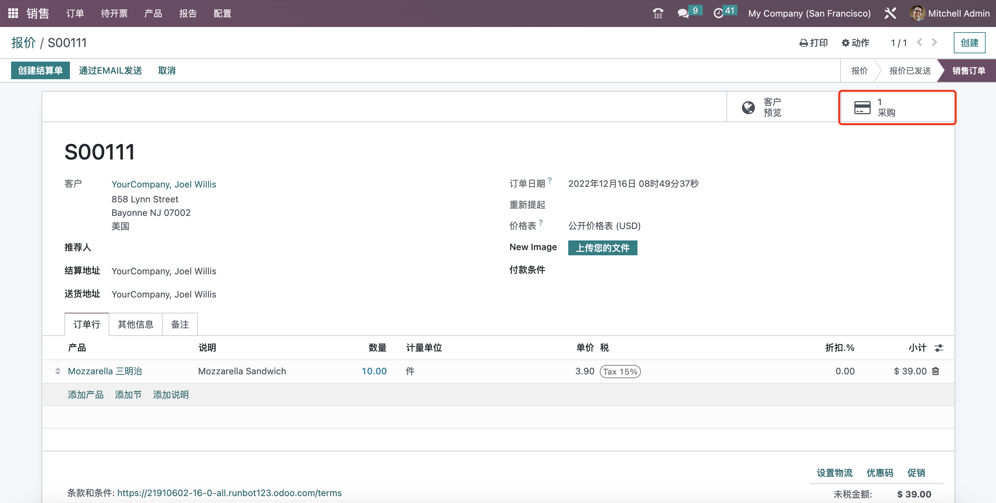Image resolution: width=996 pixels, height=503 pixels.
Task: Click the purchase credit card icon
Action: 862,107
